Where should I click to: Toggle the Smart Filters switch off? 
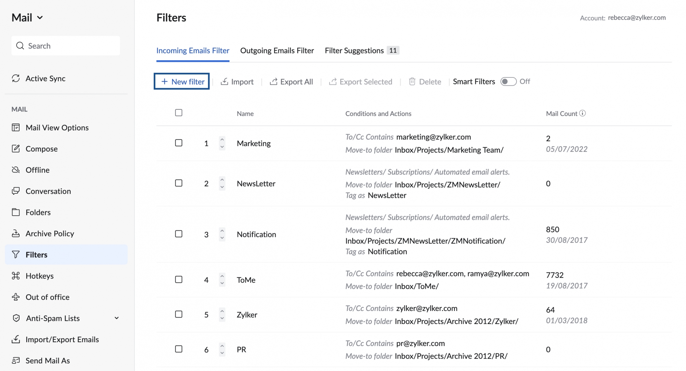508,81
